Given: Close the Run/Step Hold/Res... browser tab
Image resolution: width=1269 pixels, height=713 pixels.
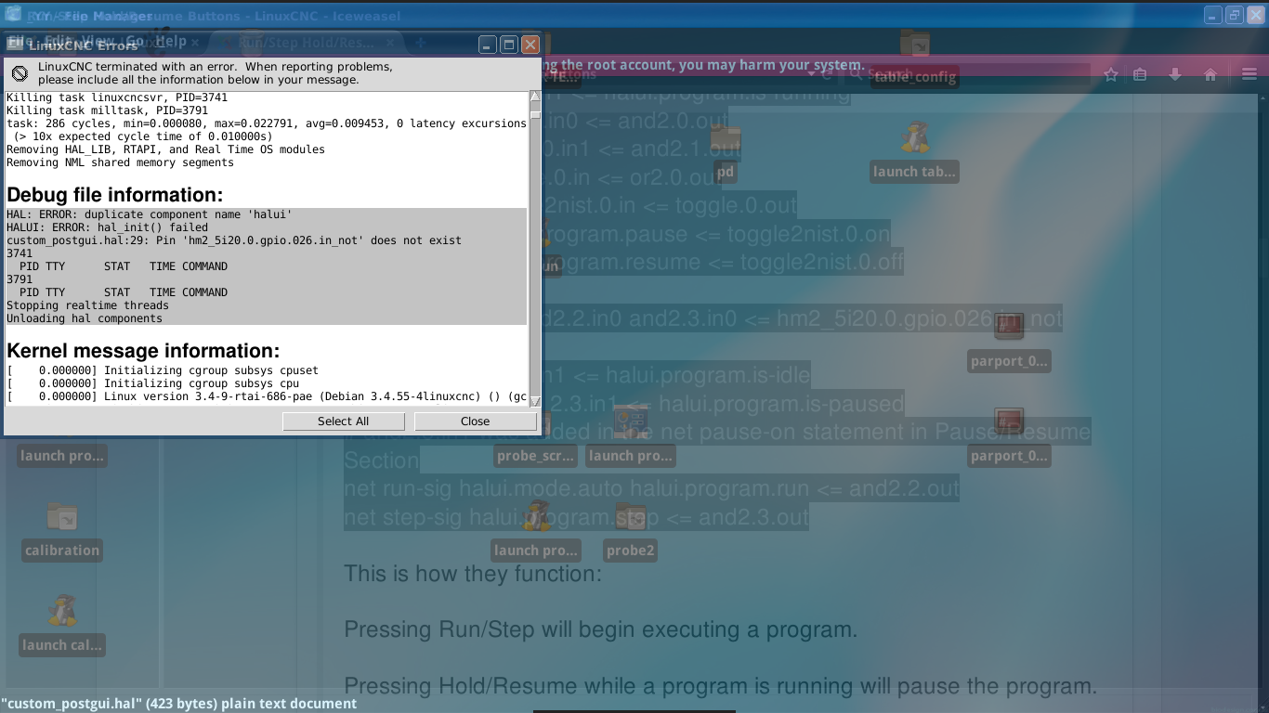Looking at the screenshot, I should point(390,43).
